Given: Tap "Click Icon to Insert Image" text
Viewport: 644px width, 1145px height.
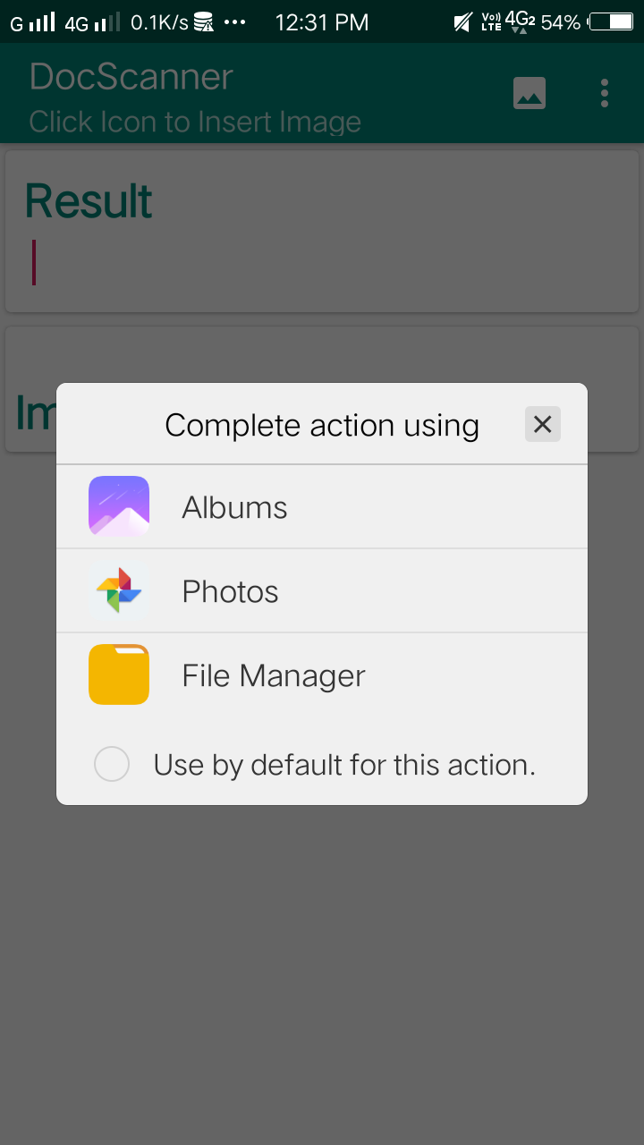Looking at the screenshot, I should [x=196, y=121].
